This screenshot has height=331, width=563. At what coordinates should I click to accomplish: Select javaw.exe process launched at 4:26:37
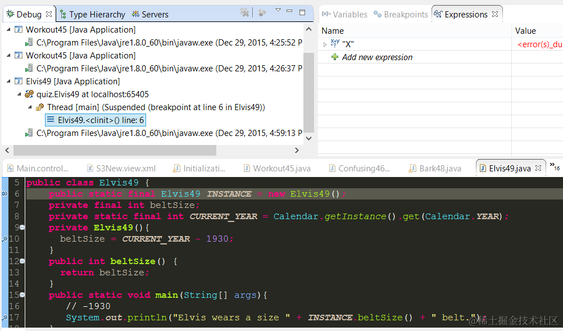click(x=164, y=68)
